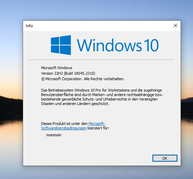Click the empty area of the title bar
Screen dimensions: 193x179
pyautogui.click(x=102, y=26)
